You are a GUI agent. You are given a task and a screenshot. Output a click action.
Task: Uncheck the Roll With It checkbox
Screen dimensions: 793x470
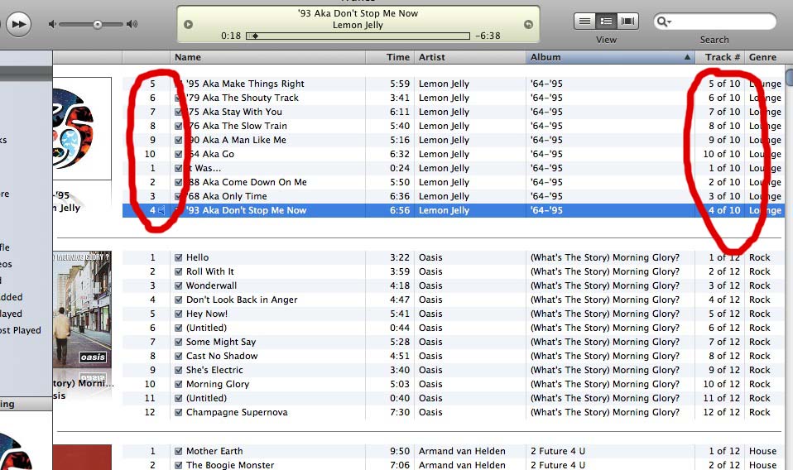coord(179,271)
